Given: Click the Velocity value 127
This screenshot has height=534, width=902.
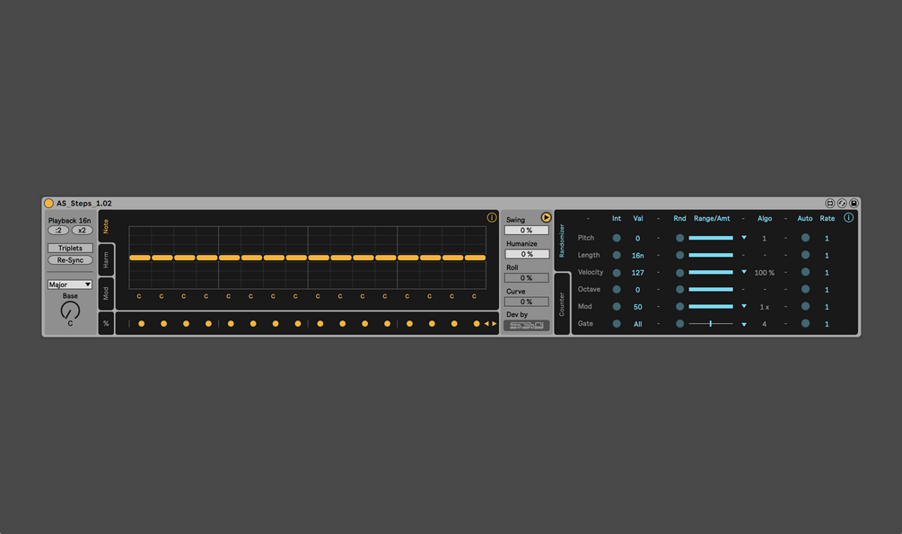Looking at the screenshot, I should tap(638, 273).
